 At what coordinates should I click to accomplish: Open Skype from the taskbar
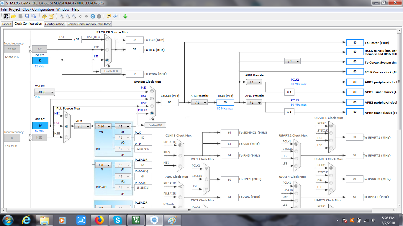click(x=118, y=220)
